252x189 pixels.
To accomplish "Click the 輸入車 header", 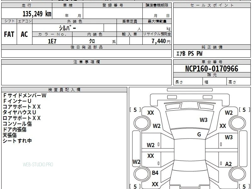I will [129, 34].
